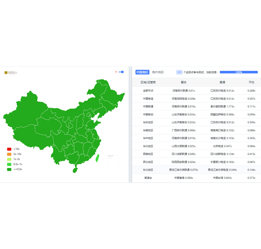
Task: Switch to the 海外地区 tab
Action: tap(158, 72)
